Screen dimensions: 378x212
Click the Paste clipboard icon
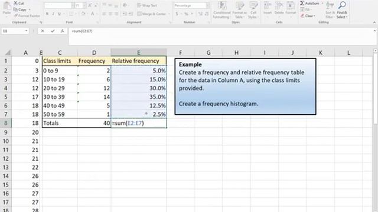6,6
